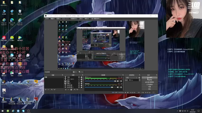Screen dimensions: 202x113
Task: Open 滤镜 filters button above Sources
Action: (x=81, y=72)
